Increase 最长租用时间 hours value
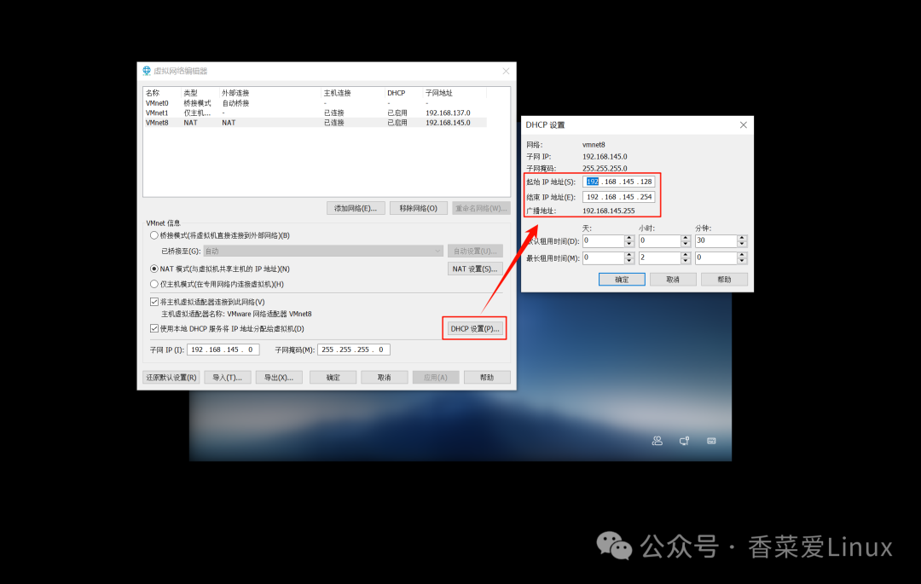The height and width of the screenshot is (584, 921). (x=686, y=255)
